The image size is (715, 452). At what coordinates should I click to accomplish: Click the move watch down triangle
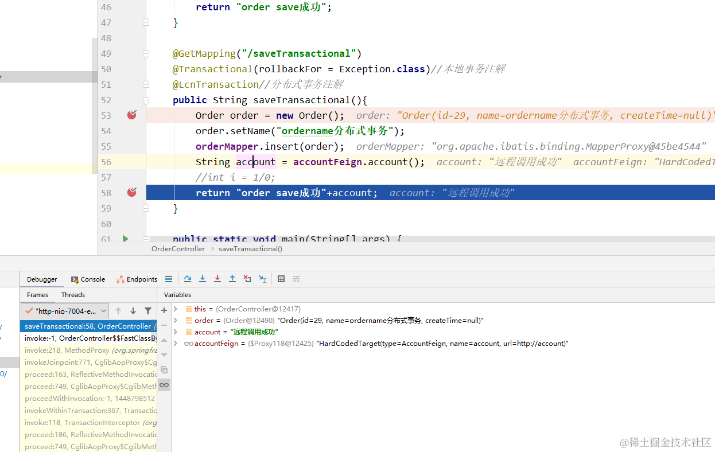(x=164, y=355)
